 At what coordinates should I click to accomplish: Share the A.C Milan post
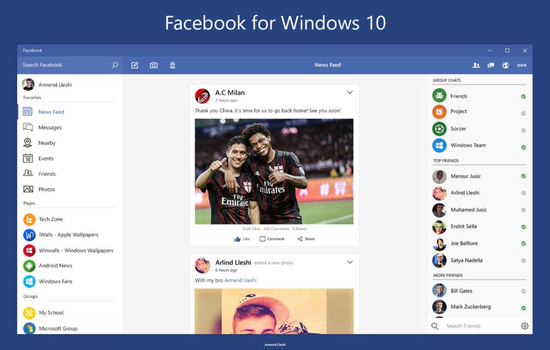click(x=305, y=239)
